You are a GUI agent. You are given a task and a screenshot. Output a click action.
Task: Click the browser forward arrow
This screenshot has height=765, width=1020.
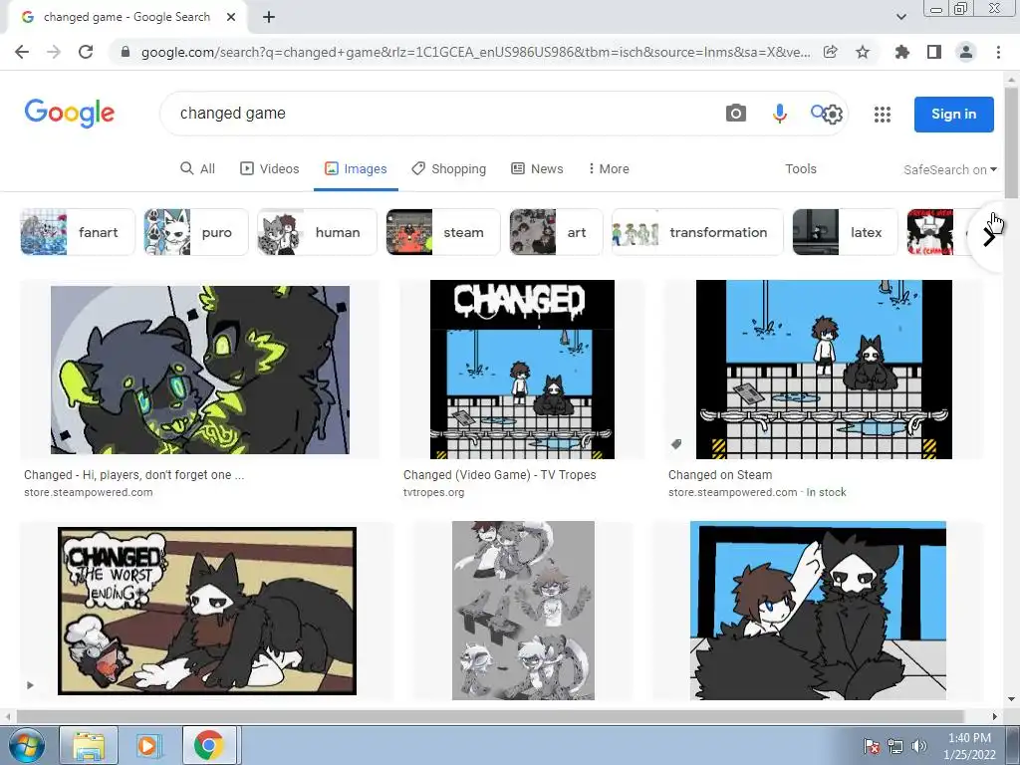(x=54, y=52)
